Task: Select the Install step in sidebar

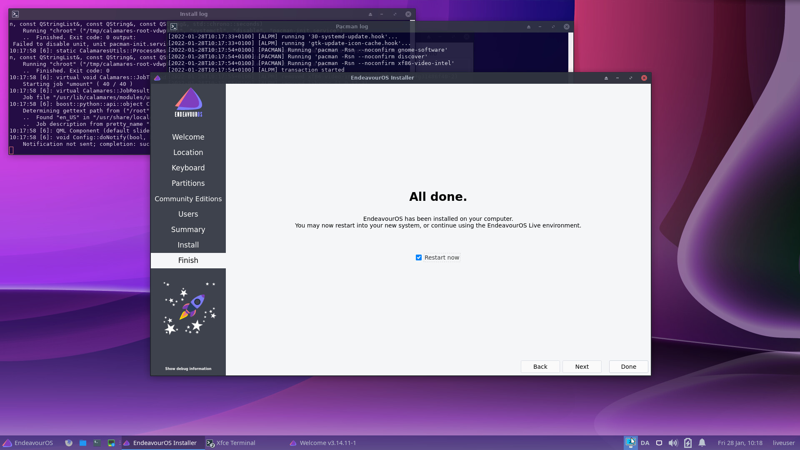Action: pos(188,245)
